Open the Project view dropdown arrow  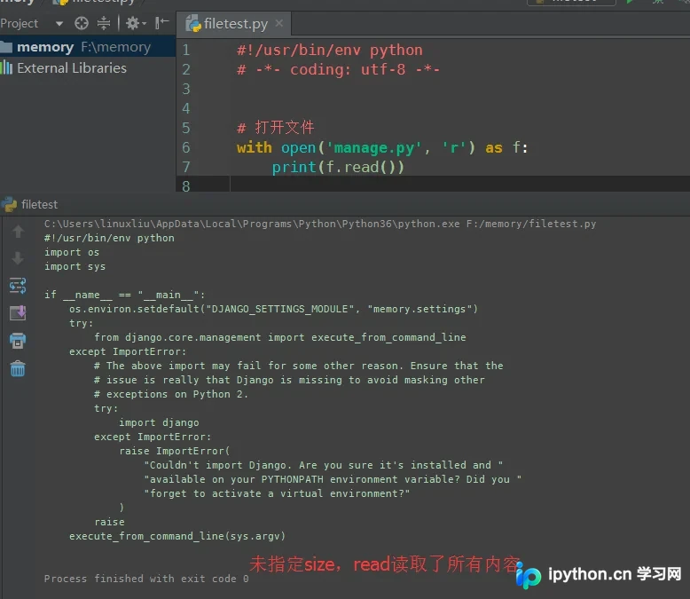pyautogui.click(x=59, y=23)
